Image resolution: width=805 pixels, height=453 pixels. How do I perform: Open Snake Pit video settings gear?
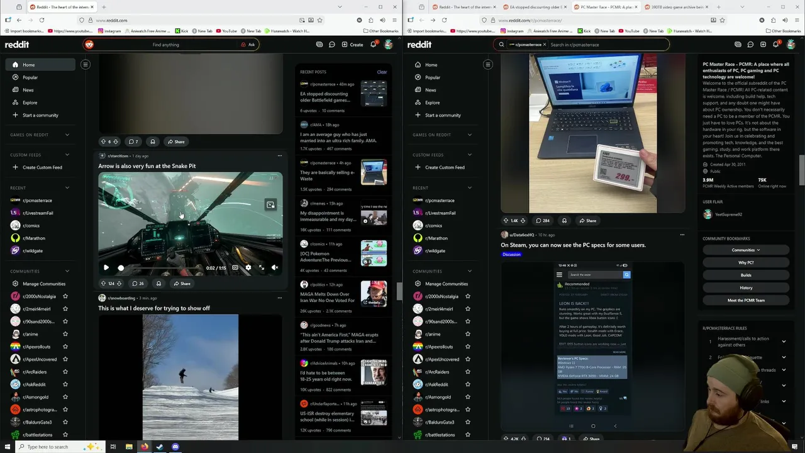[248, 267]
